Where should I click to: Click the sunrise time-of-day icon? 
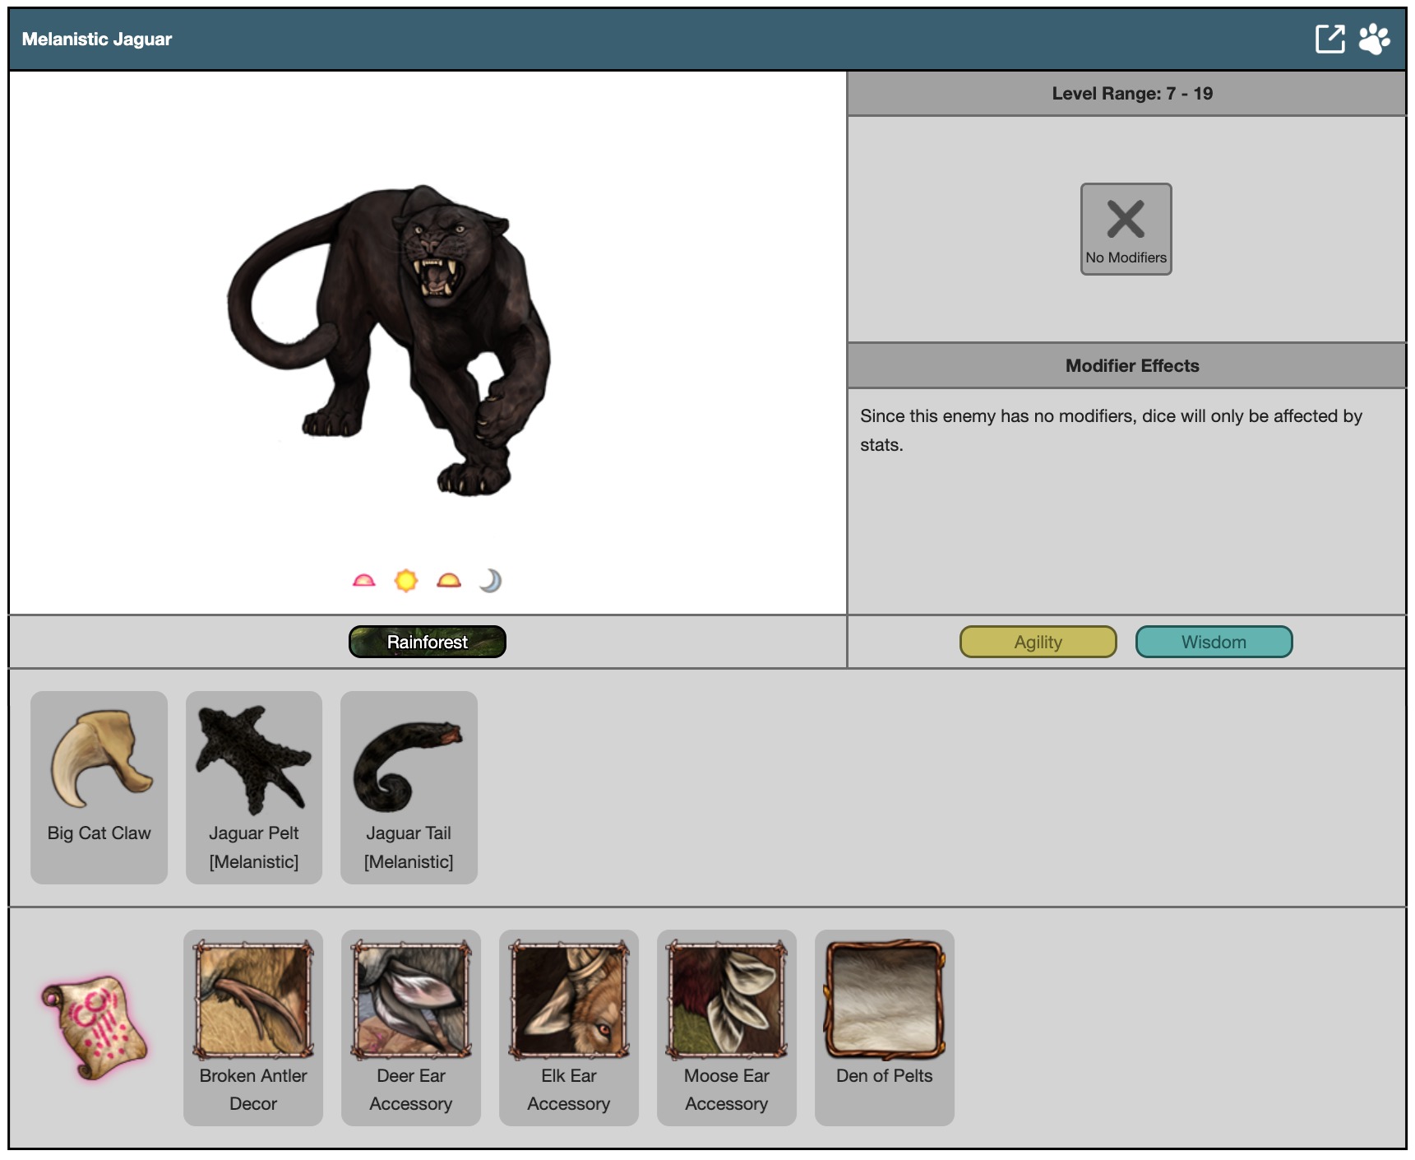click(x=363, y=581)
